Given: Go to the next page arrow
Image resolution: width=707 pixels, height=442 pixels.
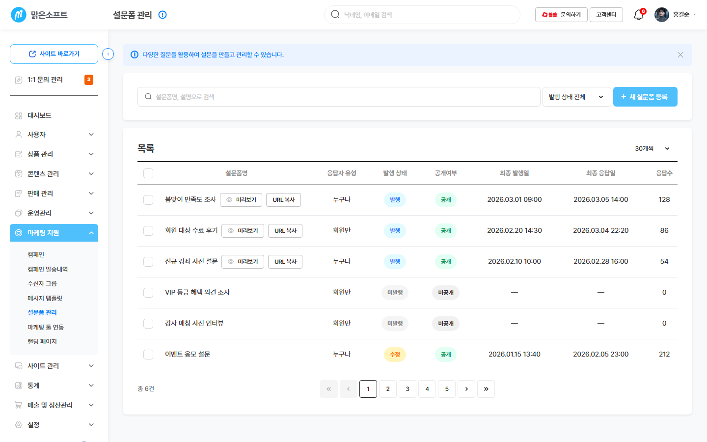Looking at the screenshot, I should coord(466,389).
